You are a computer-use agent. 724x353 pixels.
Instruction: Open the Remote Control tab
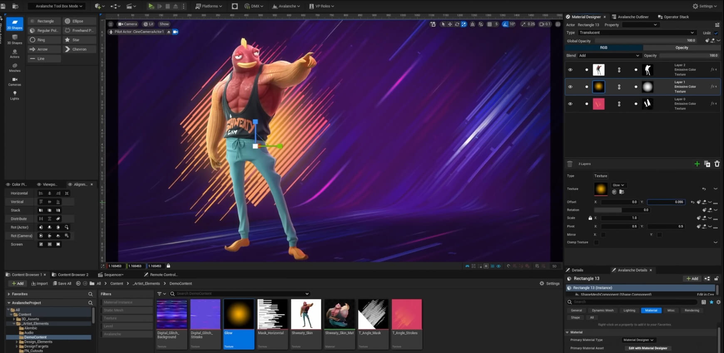click(161, 275)
